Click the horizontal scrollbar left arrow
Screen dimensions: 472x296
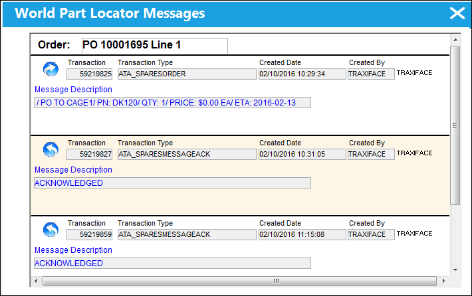[36, 281]
